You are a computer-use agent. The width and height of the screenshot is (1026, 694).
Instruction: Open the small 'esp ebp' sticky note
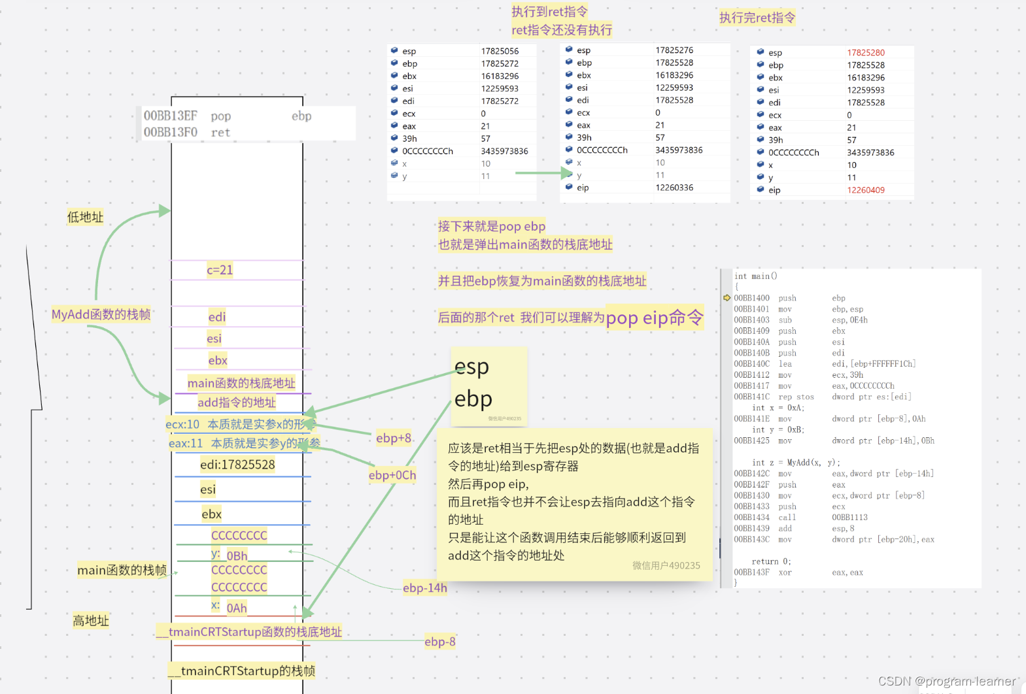tap(488, 386)
